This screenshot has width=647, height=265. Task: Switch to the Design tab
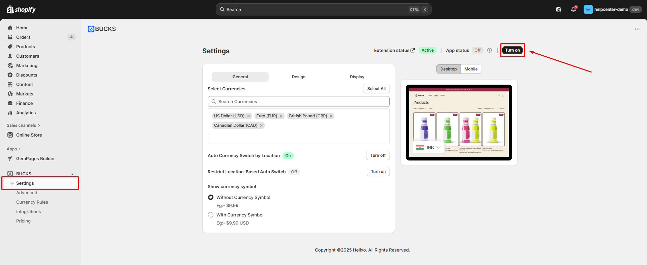point(298,77)
